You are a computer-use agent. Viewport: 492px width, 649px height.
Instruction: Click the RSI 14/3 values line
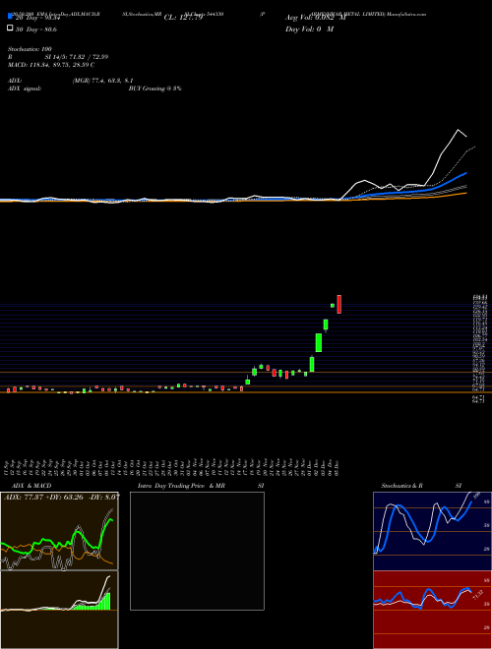pyautogui.click(x=58, y=57)
